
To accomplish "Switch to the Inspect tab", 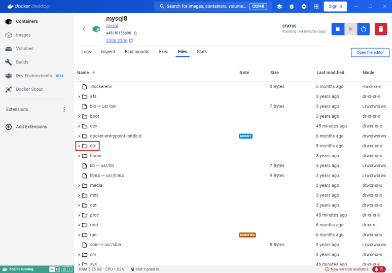I will pyautogui.click(x=108, y=52).
